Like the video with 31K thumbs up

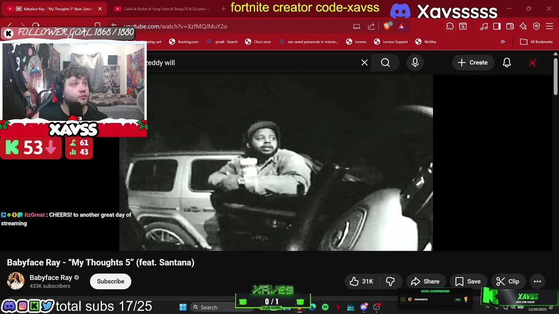(361, 281)
